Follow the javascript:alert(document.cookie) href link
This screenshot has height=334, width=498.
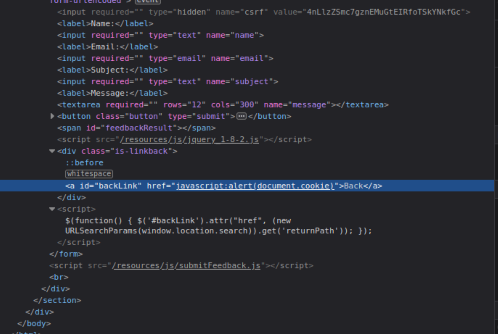click(x=255, y=186)
